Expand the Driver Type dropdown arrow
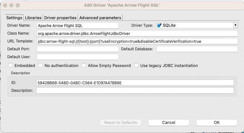 [x=235, y=25]
